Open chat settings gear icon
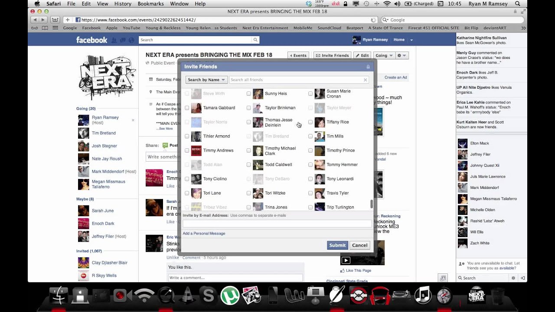The image size is (555, 312). click(x=513, y=278)
